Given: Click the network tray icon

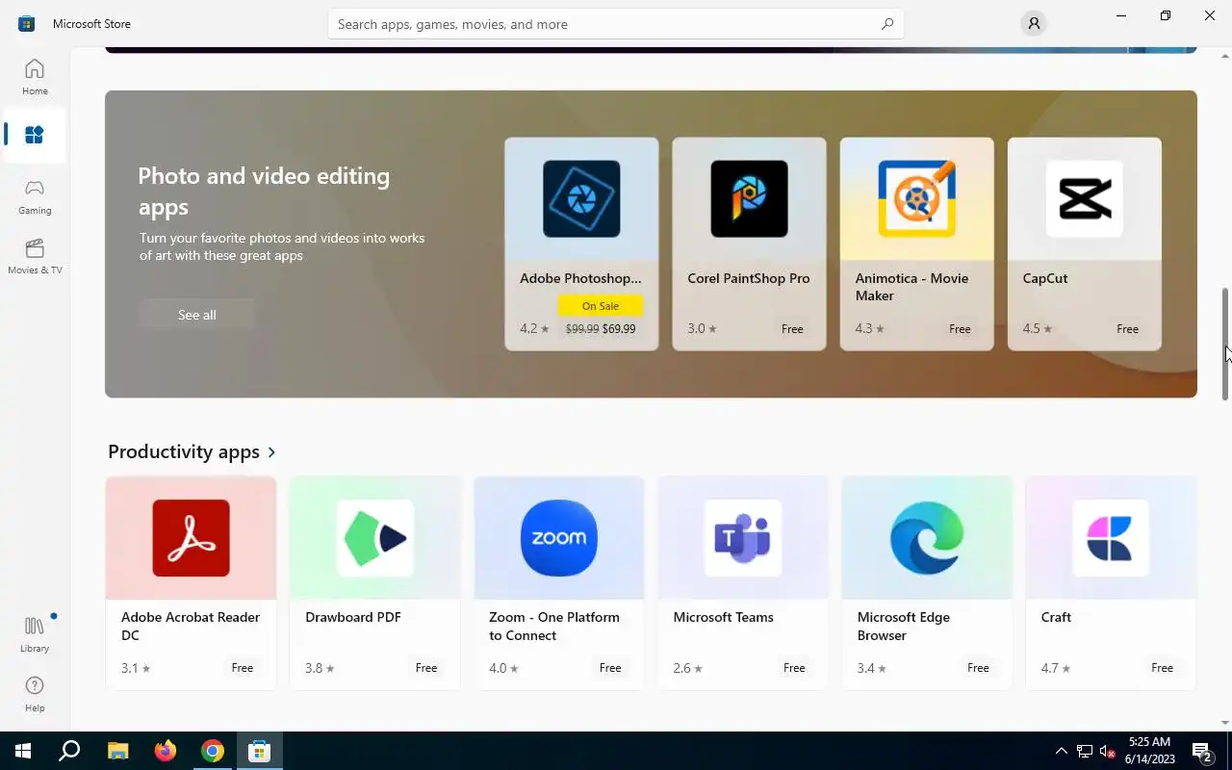Looking at the screenshot, I should [1085, 751].
